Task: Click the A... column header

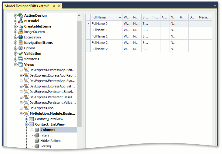Action: (165, 17)
